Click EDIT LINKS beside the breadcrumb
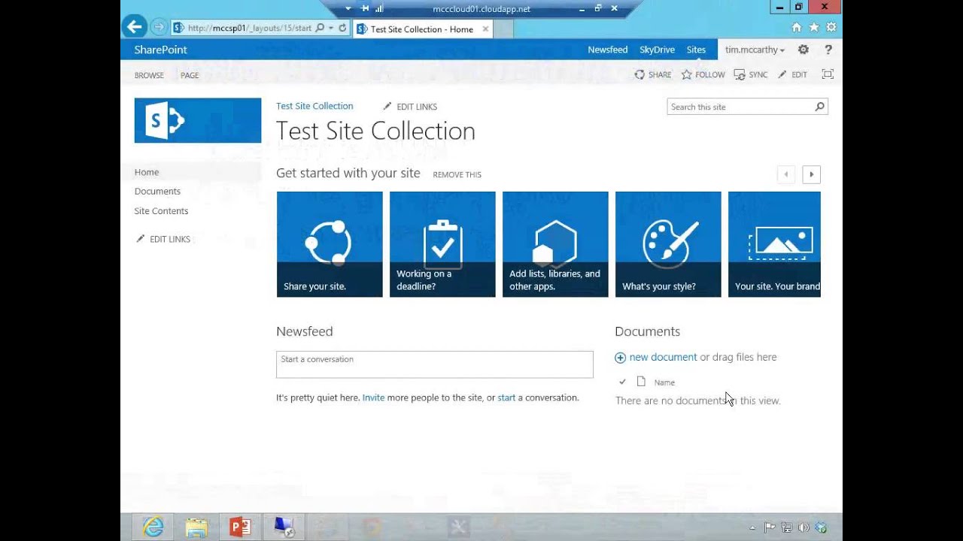Viewport: 963px width, 541px height. coord(410,107)
